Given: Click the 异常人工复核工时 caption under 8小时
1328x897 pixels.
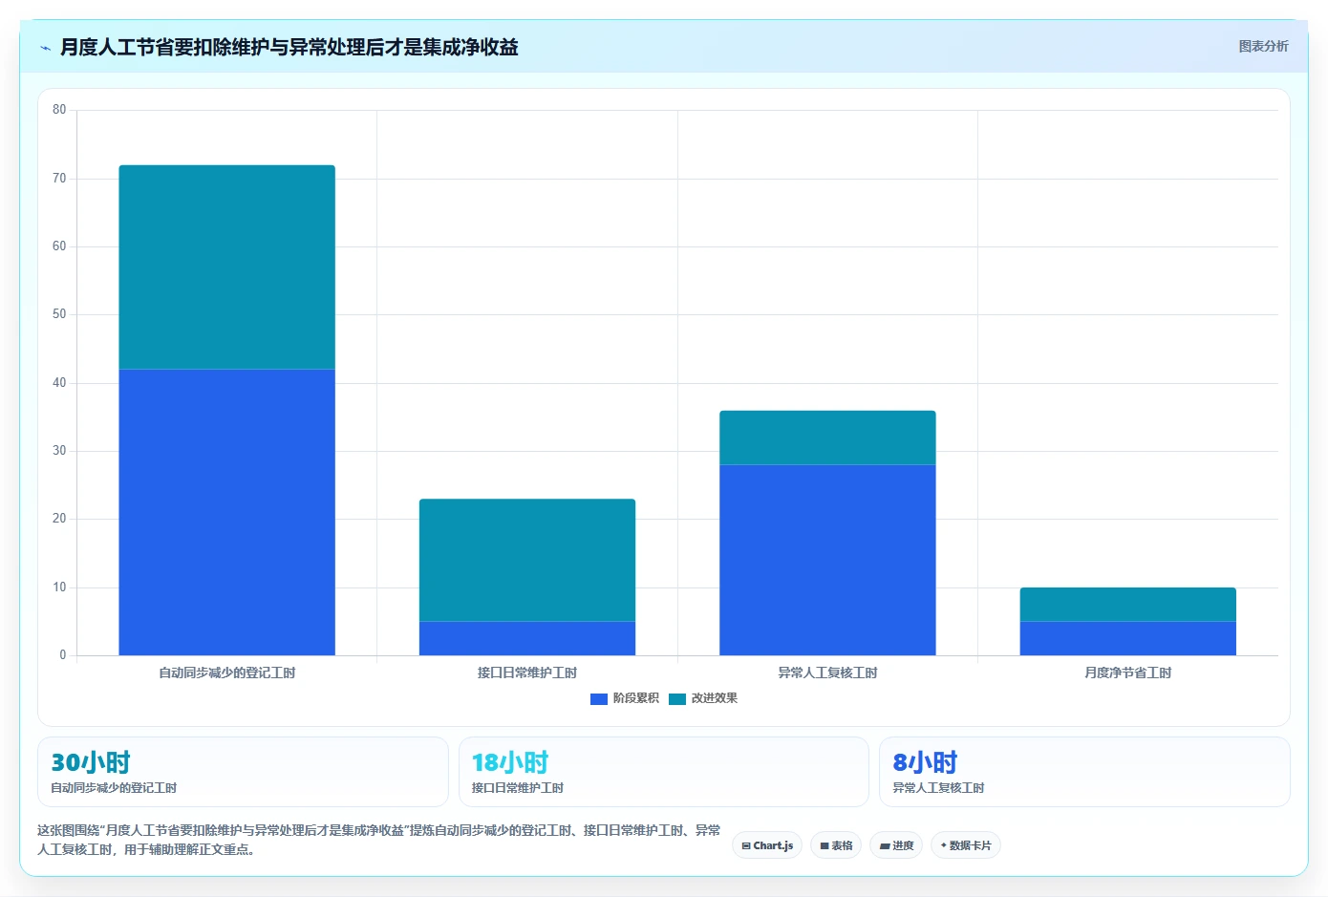Looking at the screenshot, I should coord(938,788).
